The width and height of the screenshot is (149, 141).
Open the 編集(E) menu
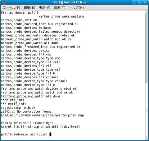point(29,8)
